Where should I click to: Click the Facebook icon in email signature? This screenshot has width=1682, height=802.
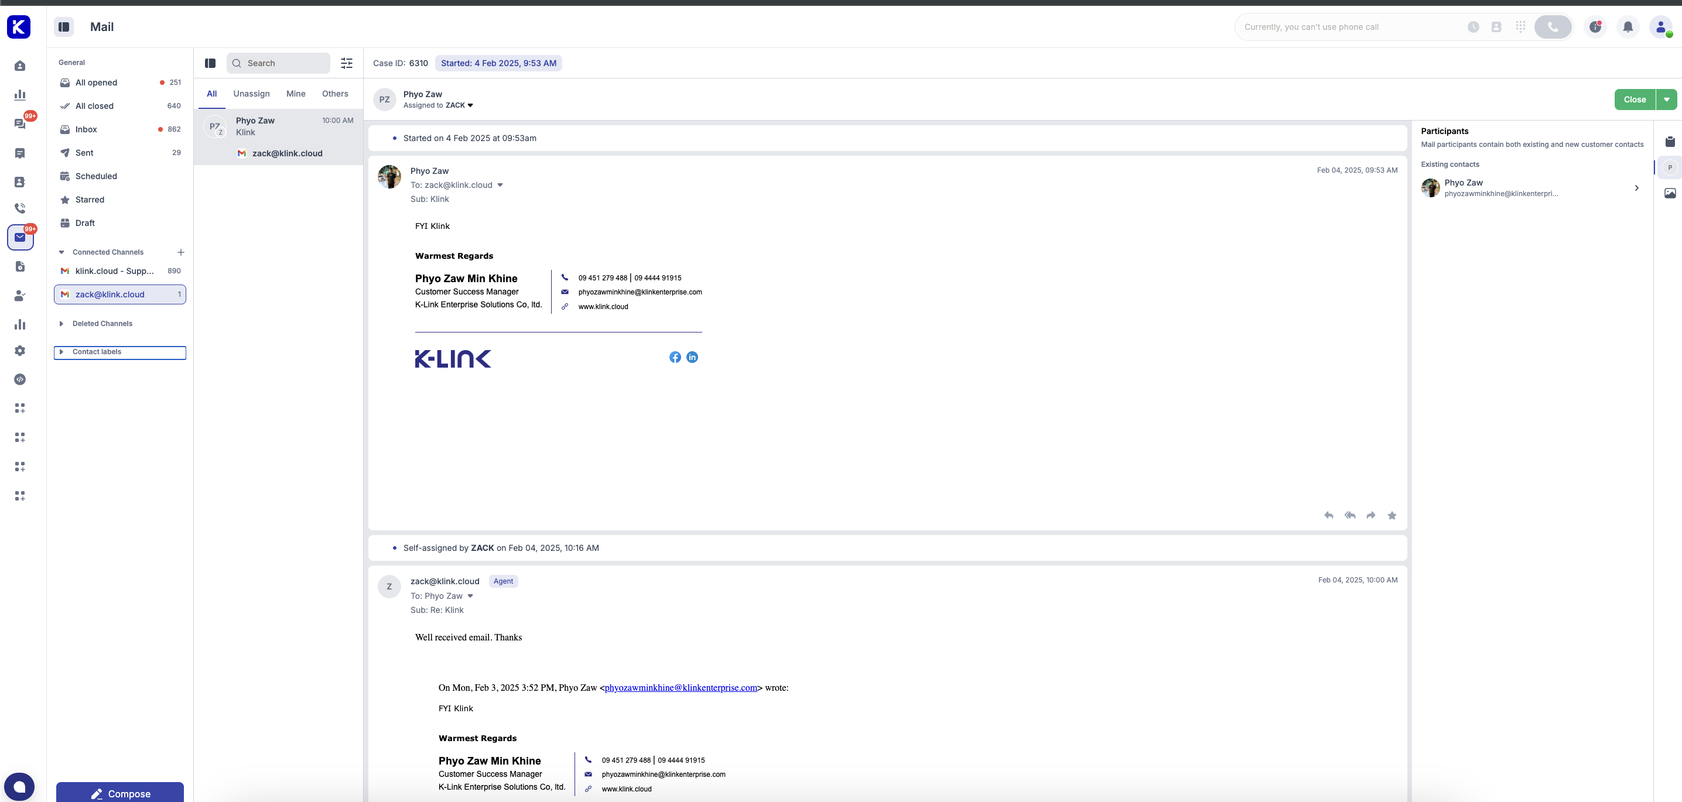click(x=675, y=357)
